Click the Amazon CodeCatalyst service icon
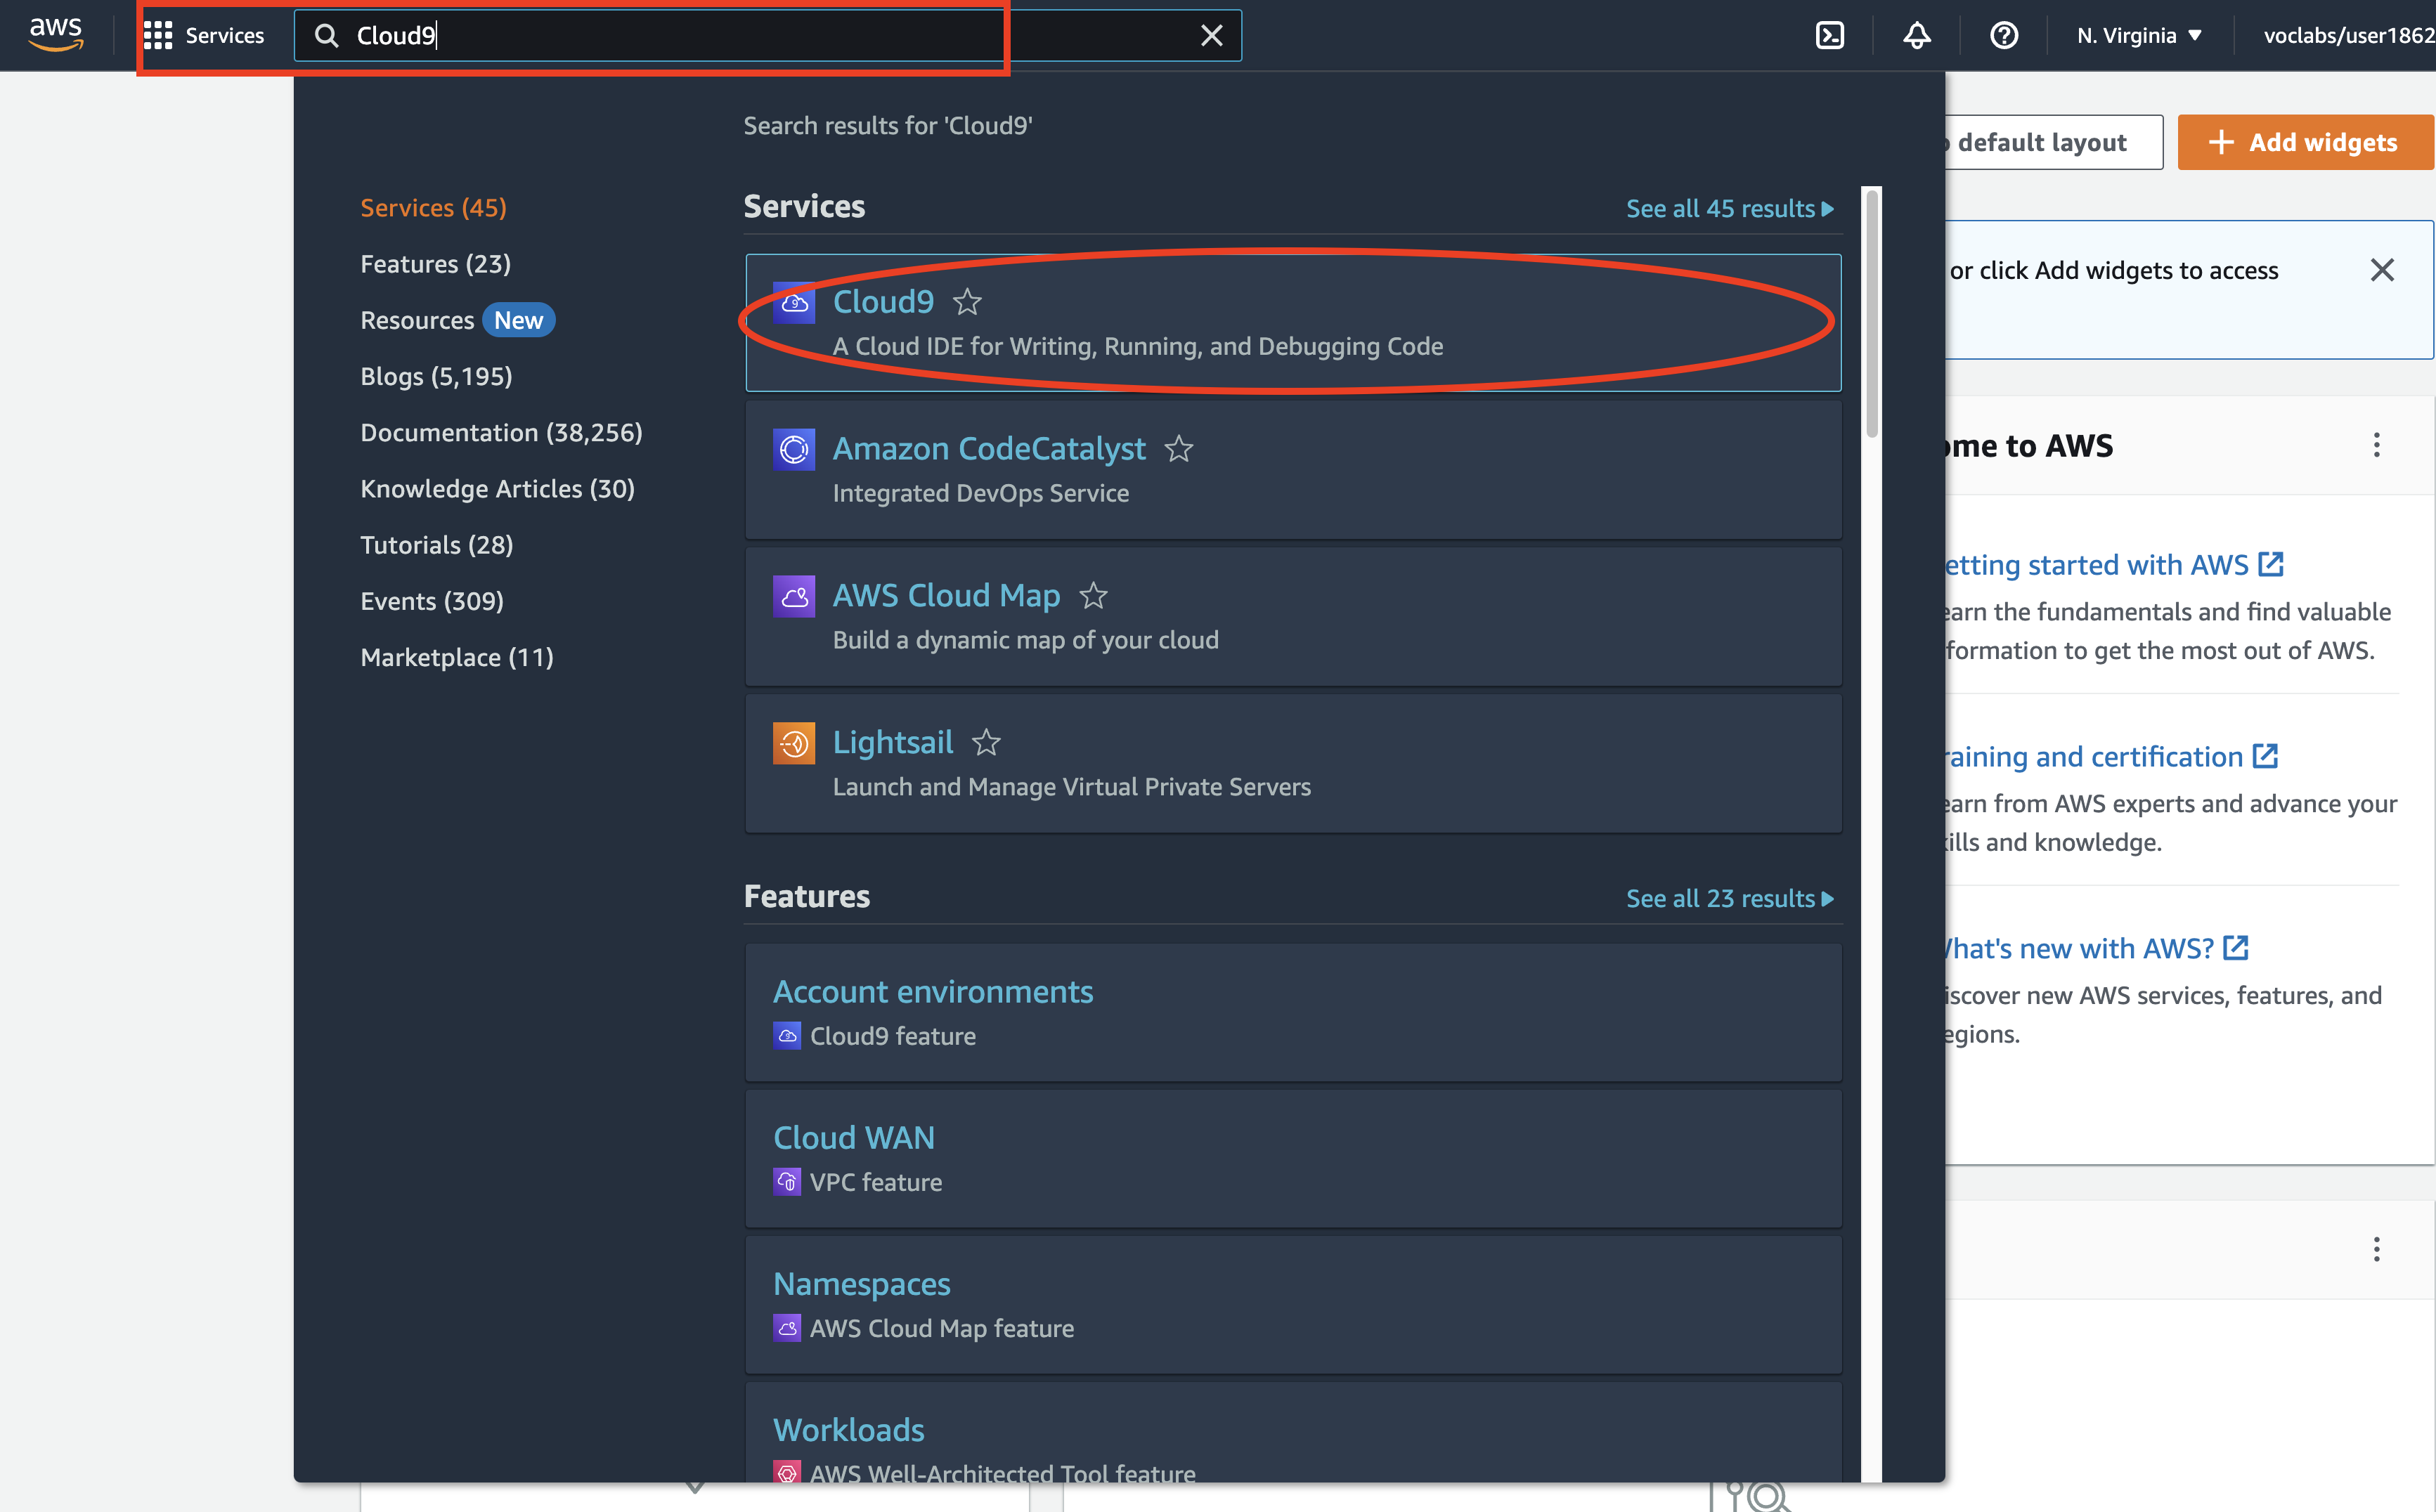 point(793,449)
